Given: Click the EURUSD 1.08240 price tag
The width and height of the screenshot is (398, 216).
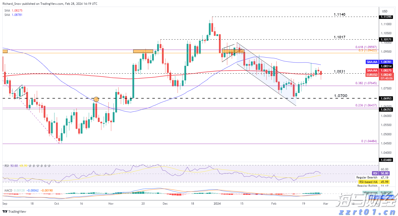Looking at the screenshot, I should 379,75.
